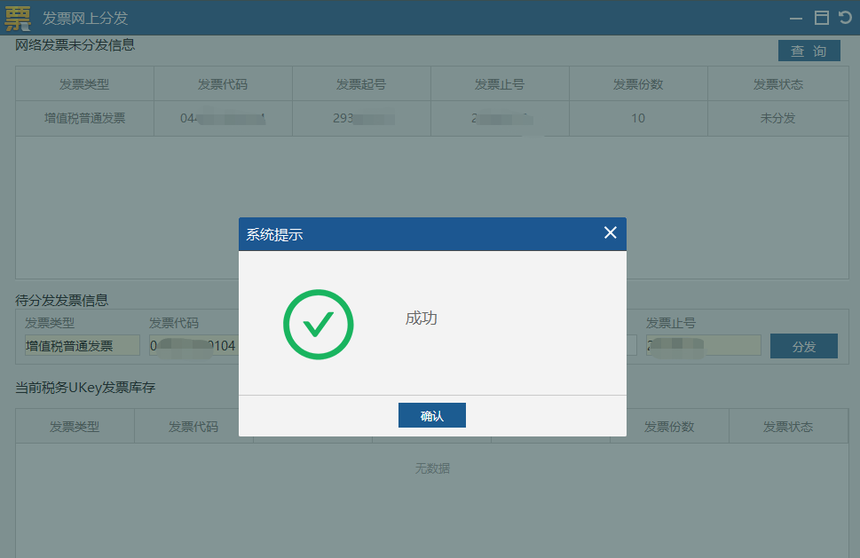This screenshot has height=558, width=860.
Task: Click the start number cell beginning 293
Action: point(361,118)
